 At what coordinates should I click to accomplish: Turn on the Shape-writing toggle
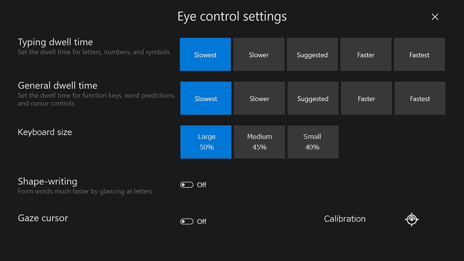(187, 185)
